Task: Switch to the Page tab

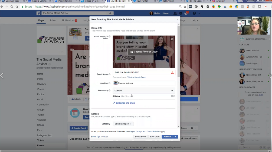Action: coord(41,21)
